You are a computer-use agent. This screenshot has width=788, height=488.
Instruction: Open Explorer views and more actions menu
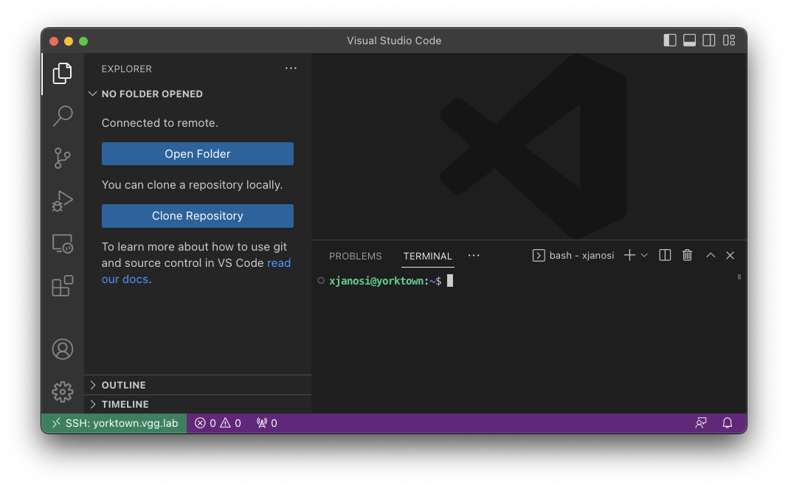291,69
